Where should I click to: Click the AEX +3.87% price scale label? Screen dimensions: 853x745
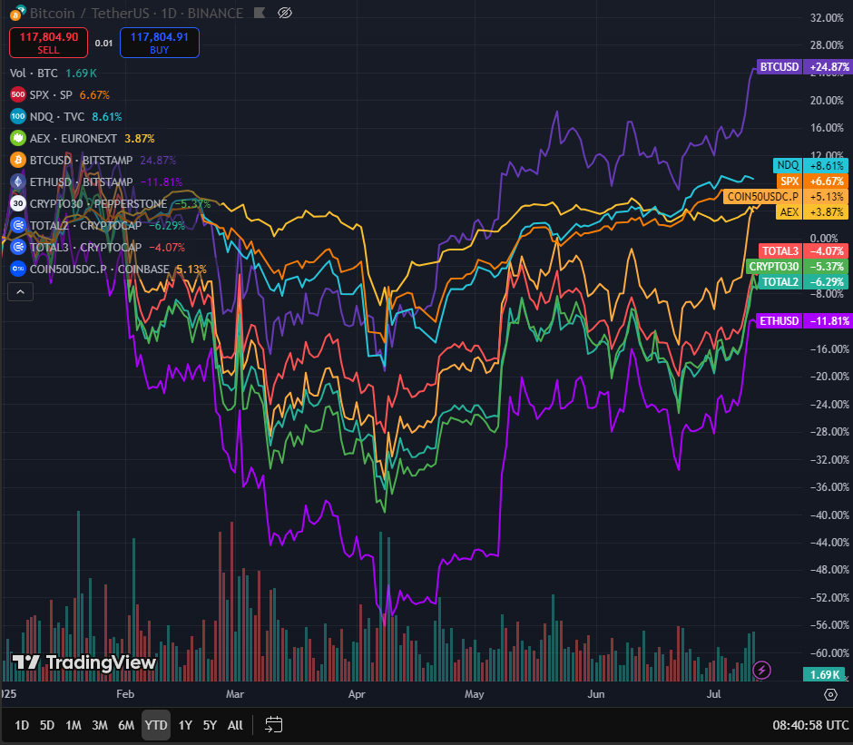(x=811, y=212)
